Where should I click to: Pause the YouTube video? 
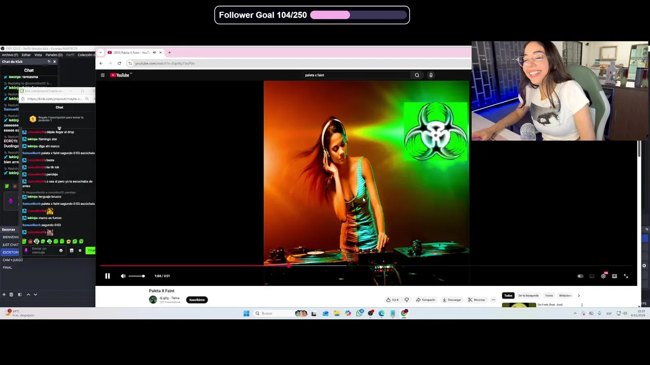coord(107,276)
